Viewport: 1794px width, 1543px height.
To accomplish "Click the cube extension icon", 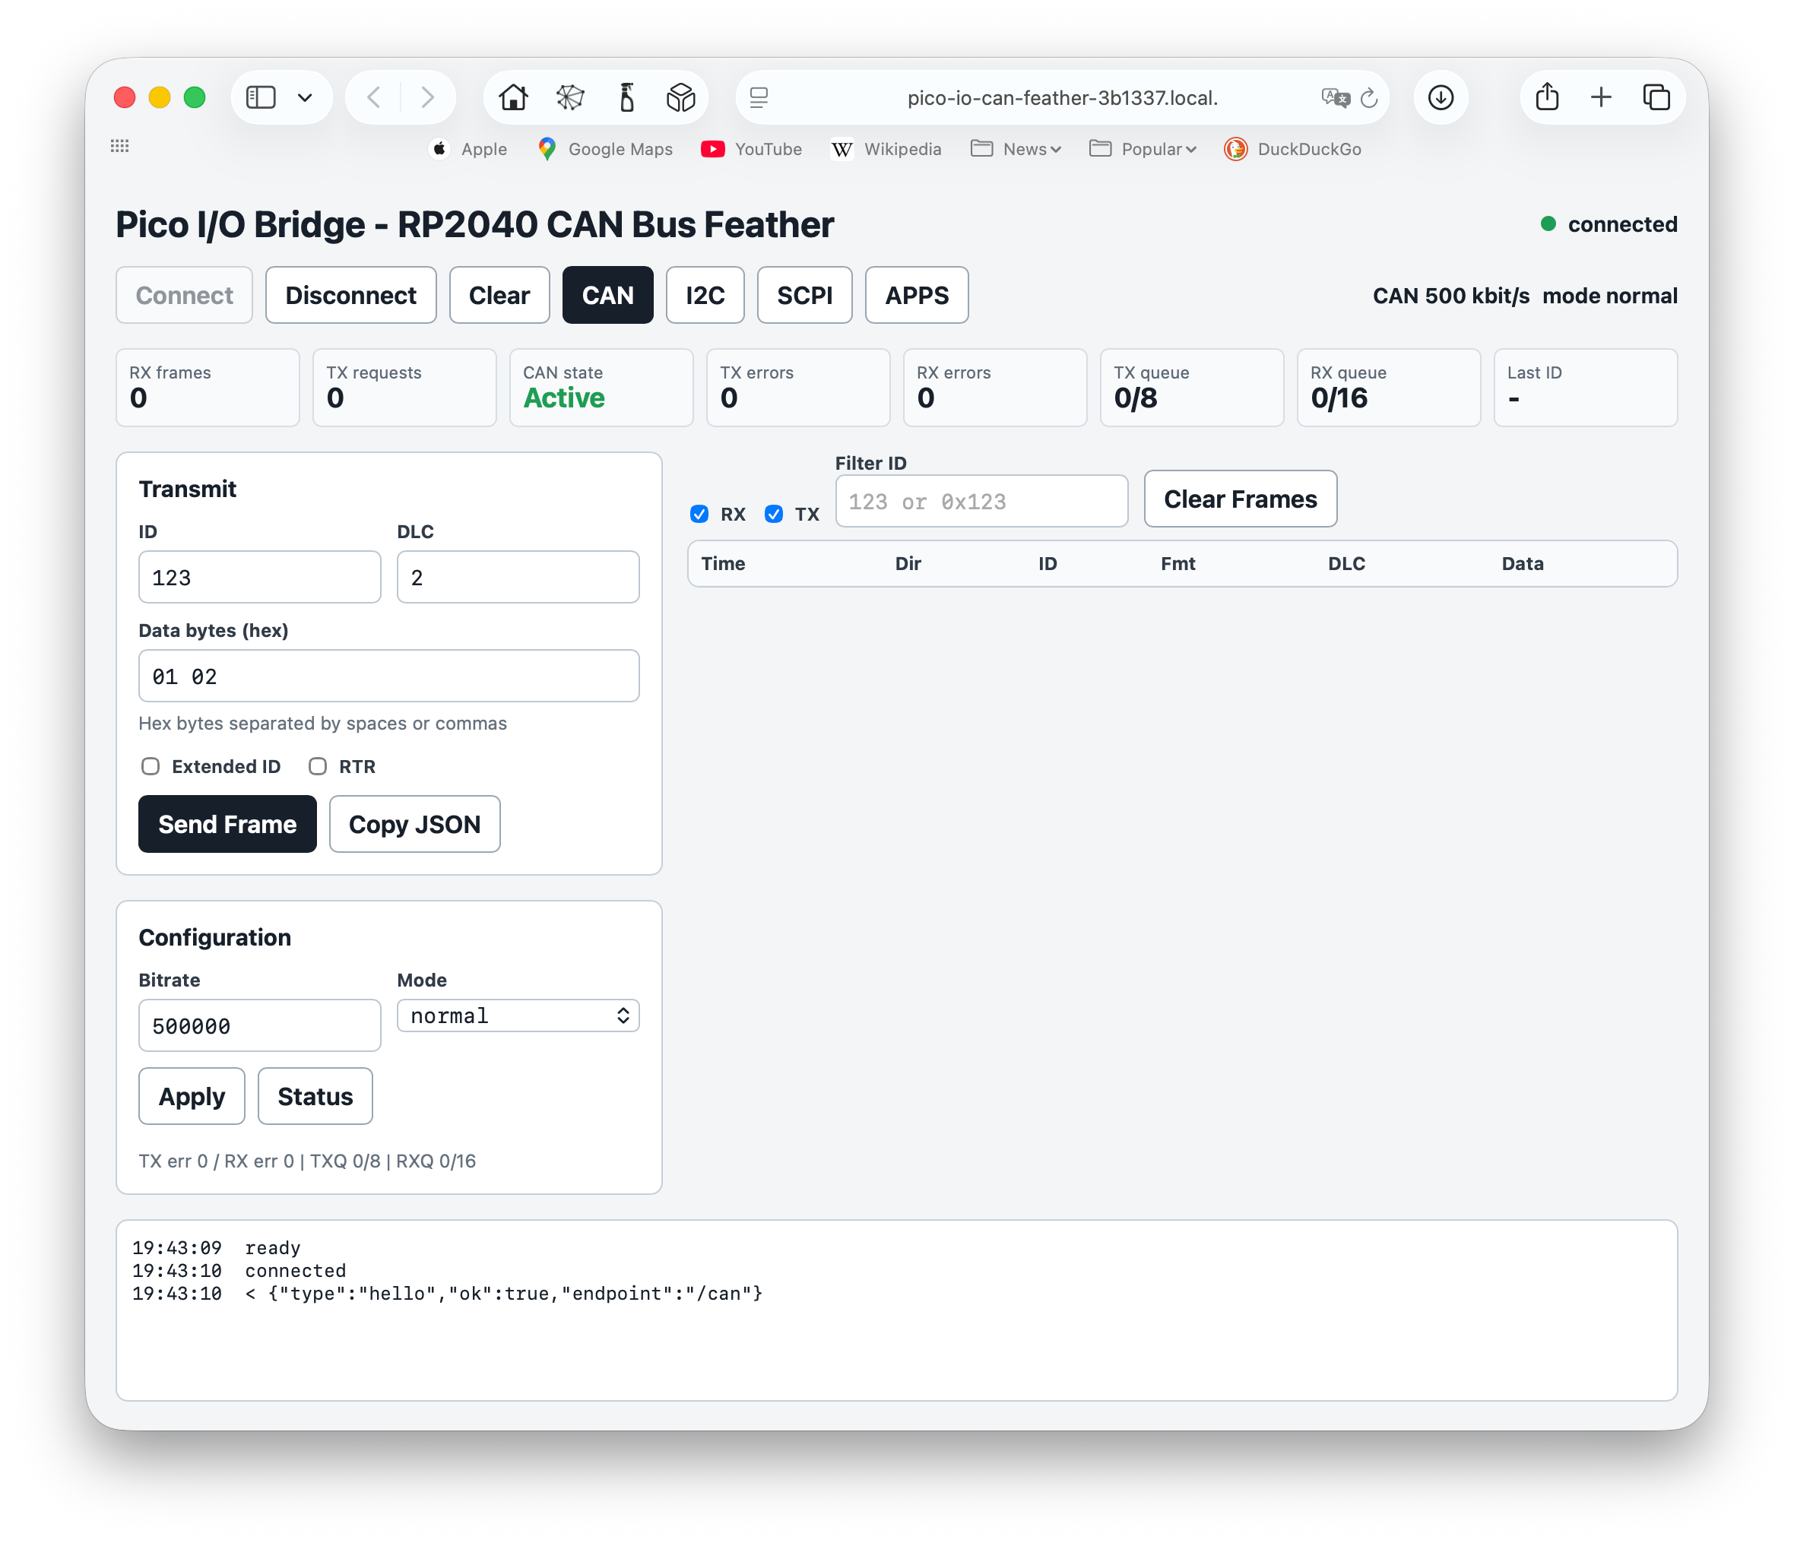I will pyautogui.click(x=681, y=97).
